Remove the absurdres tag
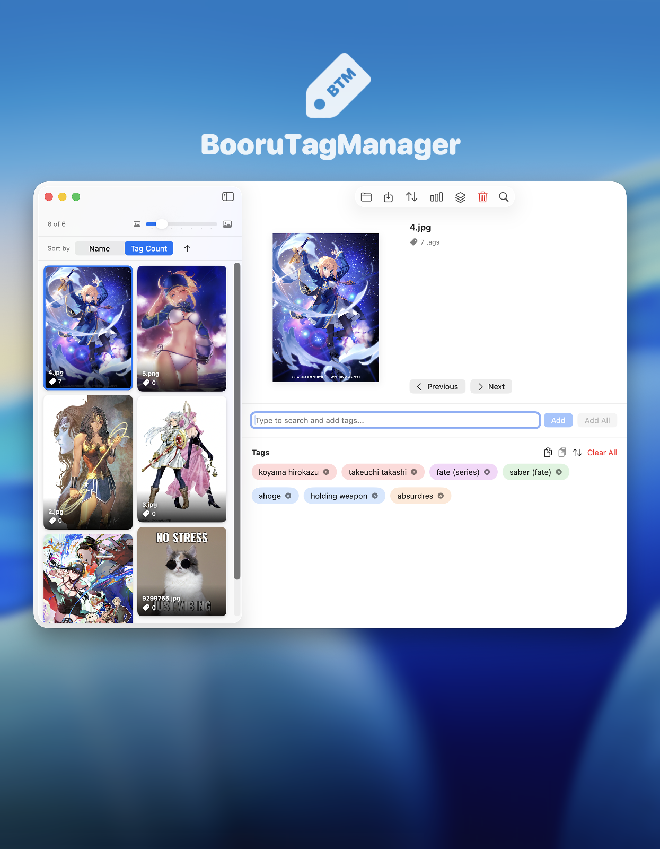 (441, 496)
